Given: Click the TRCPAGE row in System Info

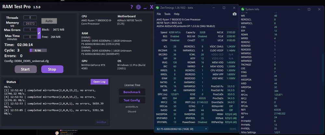Looking at the screenshot, I should coord(281,65).
